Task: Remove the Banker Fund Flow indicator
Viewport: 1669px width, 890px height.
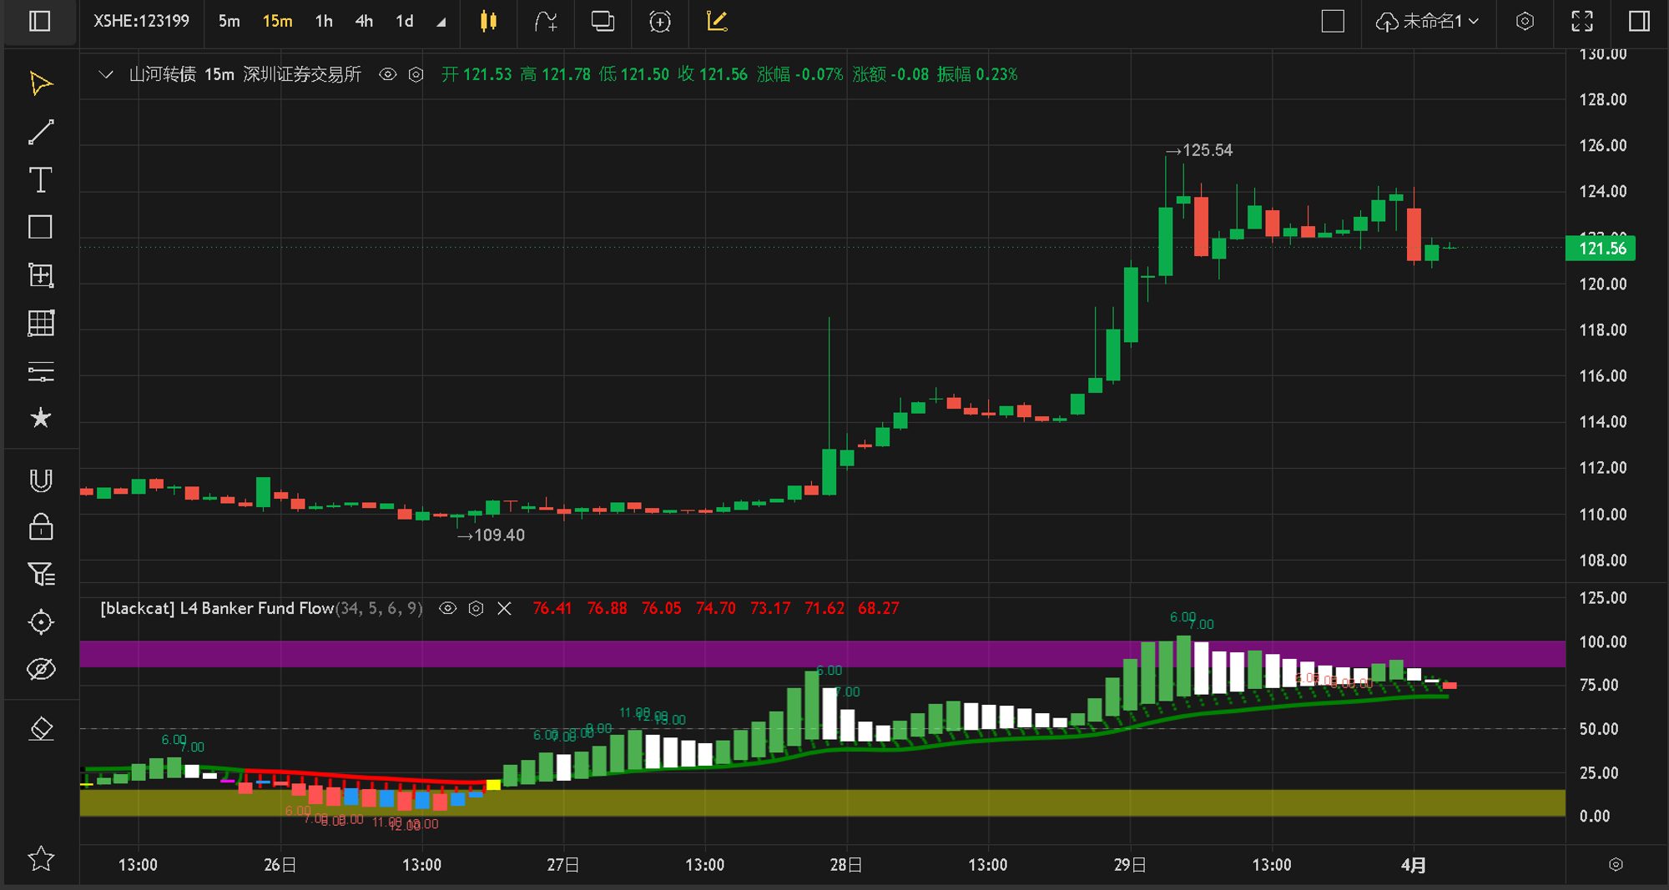Action: [x=504, y=608]
